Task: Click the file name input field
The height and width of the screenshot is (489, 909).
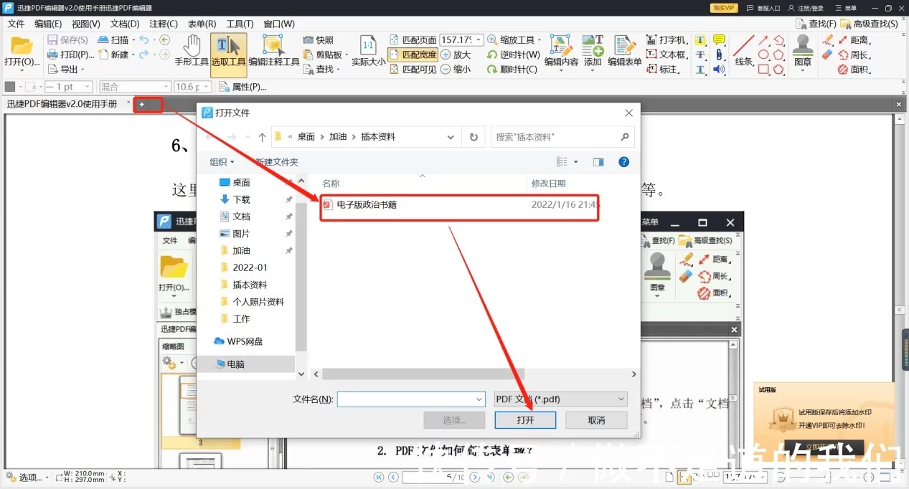Action: pos(405,399)
